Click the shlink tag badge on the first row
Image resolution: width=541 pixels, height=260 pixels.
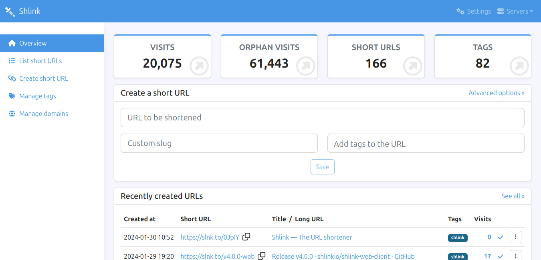[x=458, y=237]
